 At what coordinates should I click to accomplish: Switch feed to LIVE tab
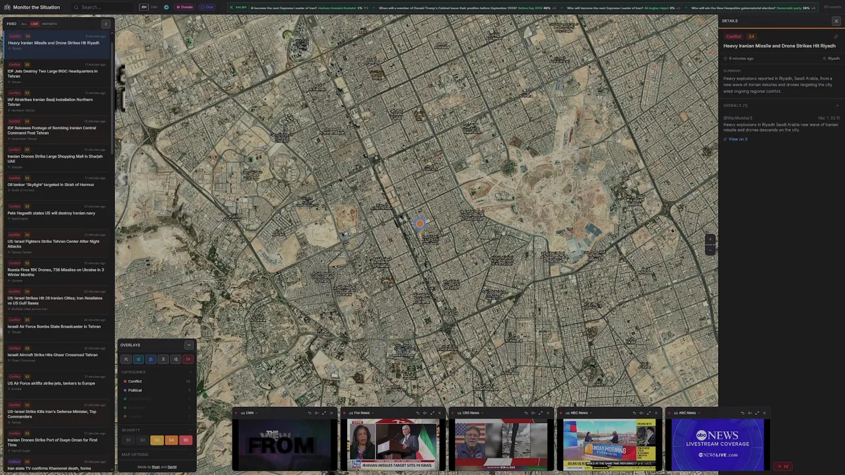[34, 24]
